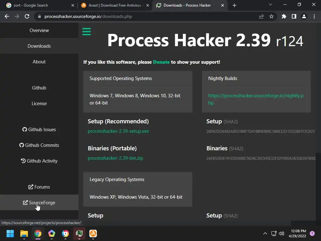This screenshot has width=321, height=241.
Task: Click the Setup SHA2 hash starting 28042DD4
Action: 261,131
